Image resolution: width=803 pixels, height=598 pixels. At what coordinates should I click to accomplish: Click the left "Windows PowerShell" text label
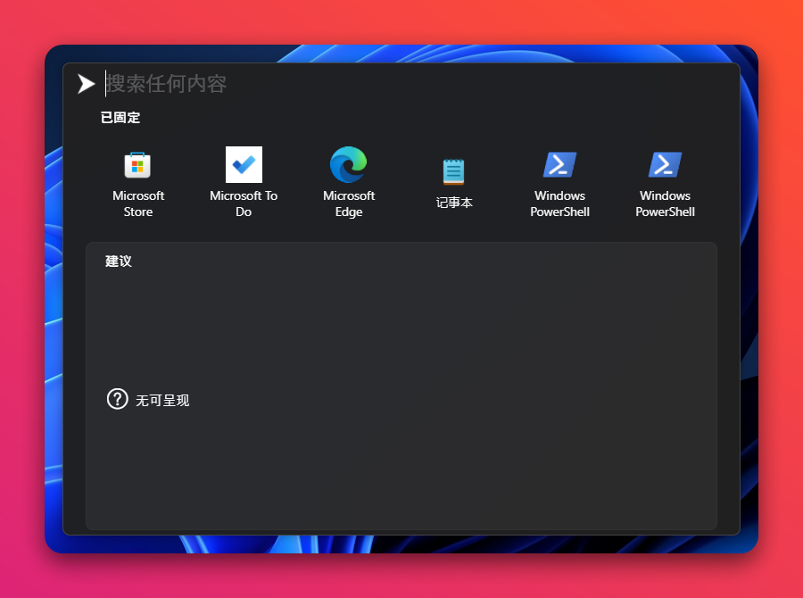[x=559, y=203]
